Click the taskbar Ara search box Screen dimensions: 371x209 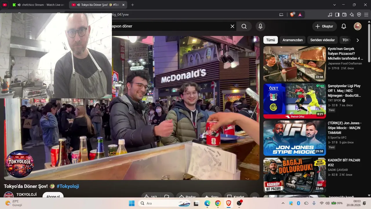164,203
